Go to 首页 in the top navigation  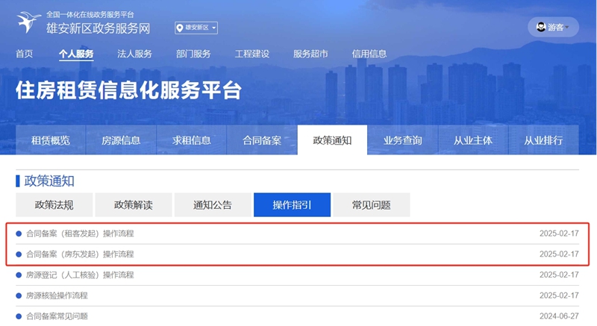(x=25, y=54)
